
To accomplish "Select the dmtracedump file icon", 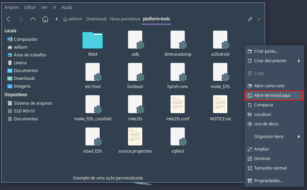I will (179, 40).
